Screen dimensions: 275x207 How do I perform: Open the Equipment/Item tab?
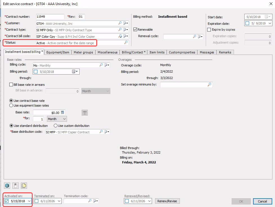[58, 52]
